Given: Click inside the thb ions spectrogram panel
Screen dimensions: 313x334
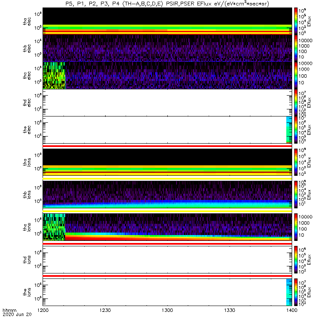Looking at the screenshot, I should click(x=167, y=195).
